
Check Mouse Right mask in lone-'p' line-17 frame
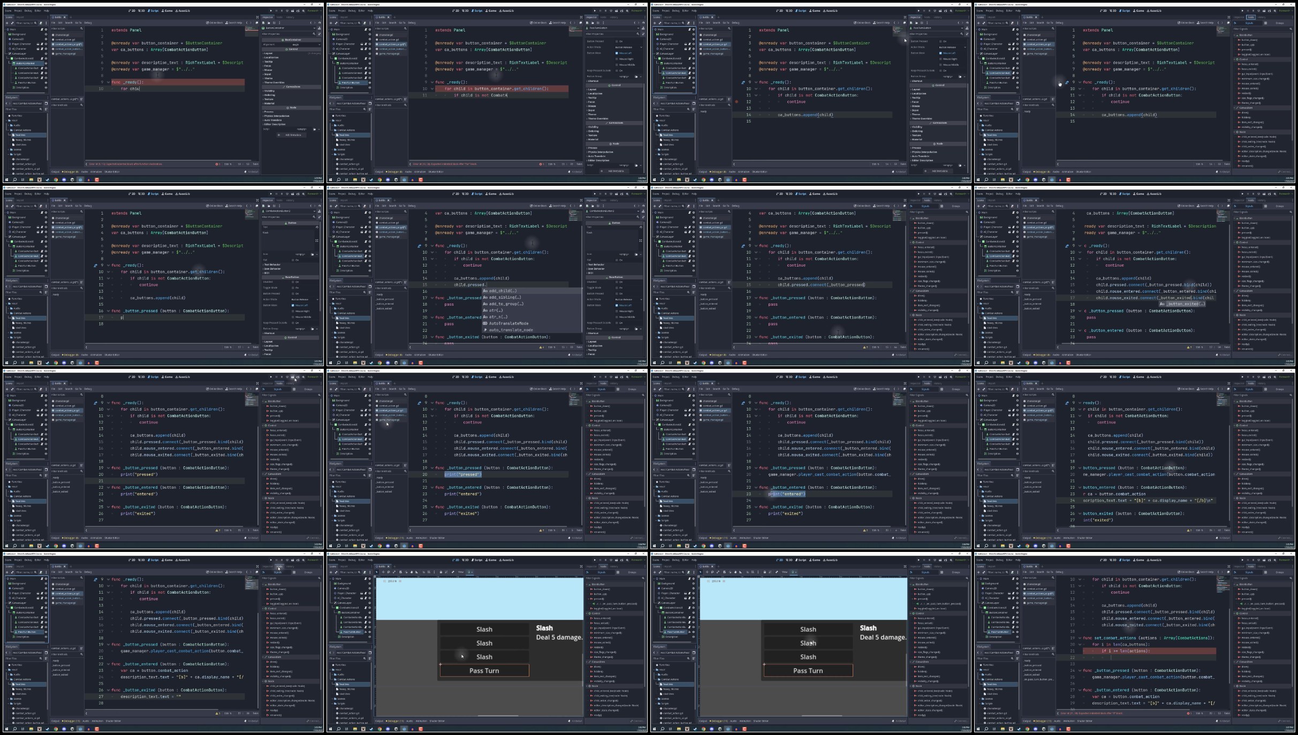tap(293, 311)
